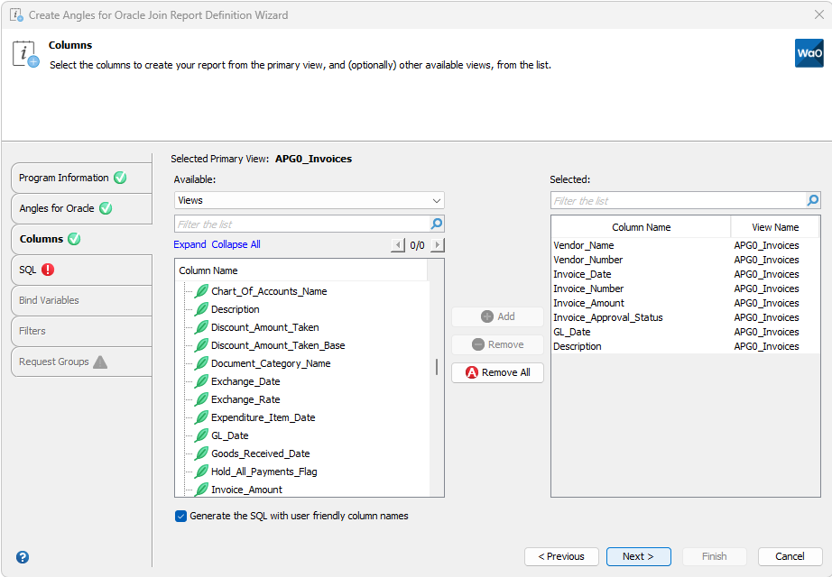Click the WaO logo icon

(x=809, y=53)
